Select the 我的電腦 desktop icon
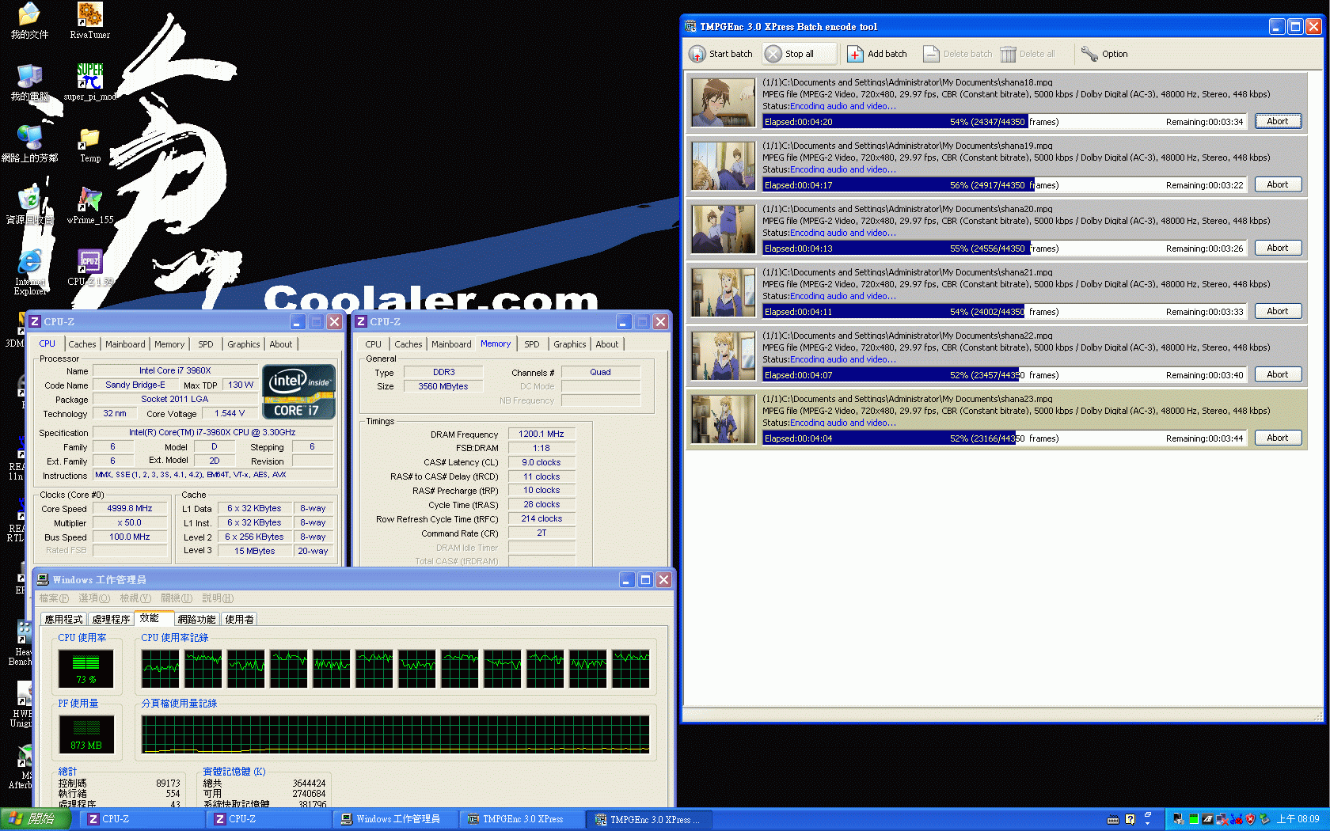 [29, 82]
